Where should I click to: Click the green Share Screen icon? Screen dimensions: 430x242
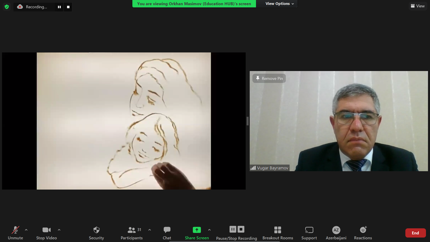(x=197, y=230)
